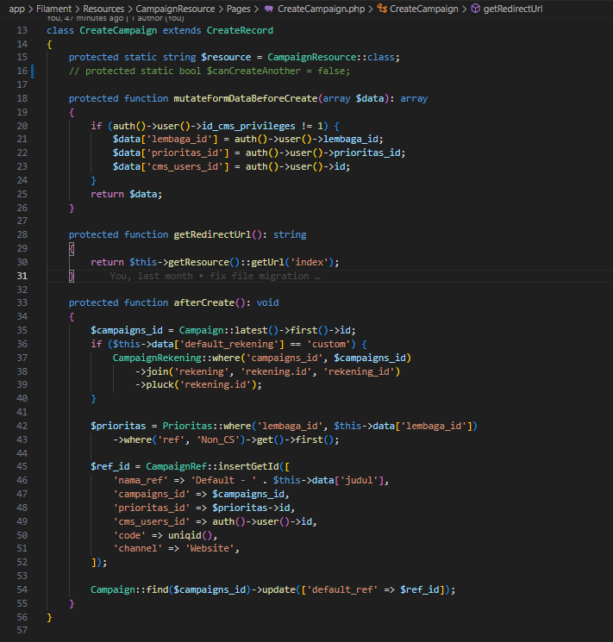Click the blue modified-line marker beside line 16
The image size is (613, 642).
tap(33, 72)
